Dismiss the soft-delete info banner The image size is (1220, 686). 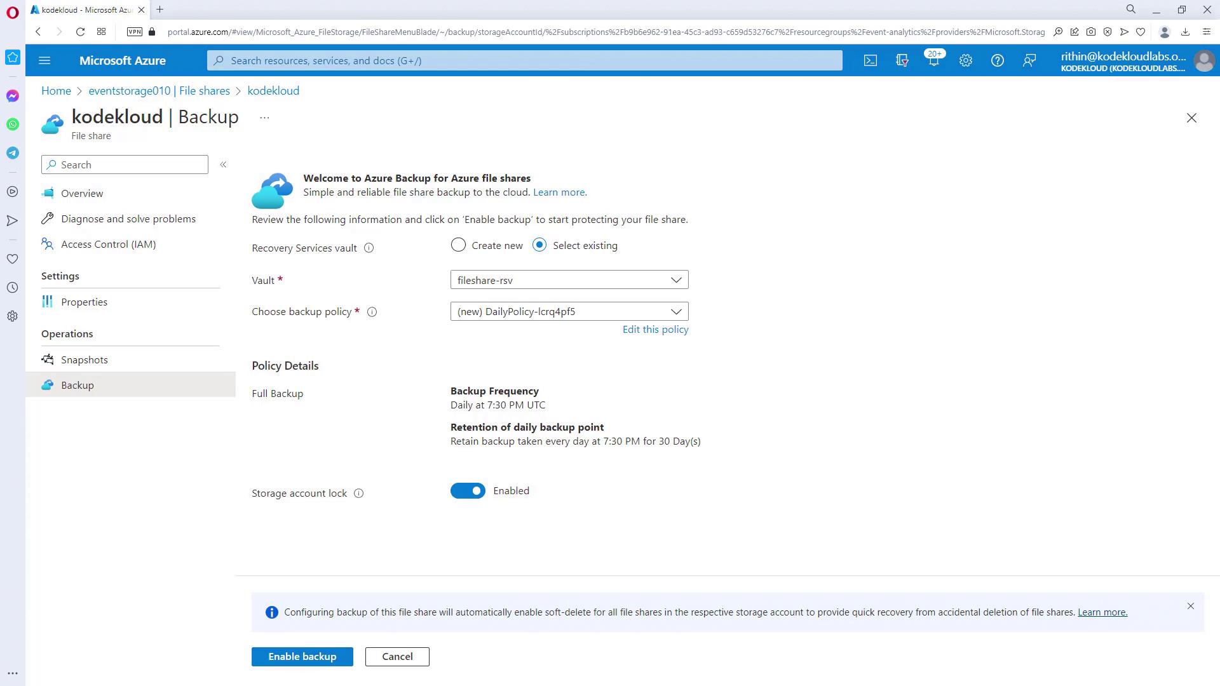1190,606
